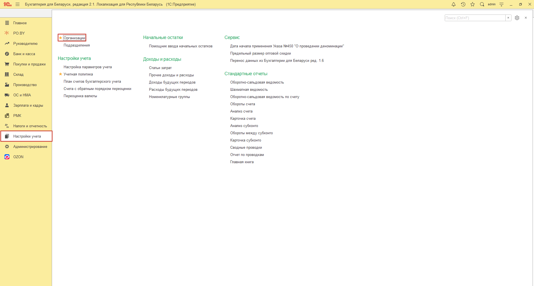The height and width of the screenshot is (286, 534).
Task: Open favorites star icon in title bar
Action: tap(473, 4)
